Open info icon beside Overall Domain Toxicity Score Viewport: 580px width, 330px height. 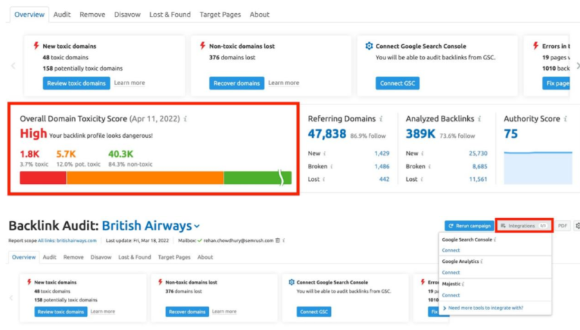[185, 118]
